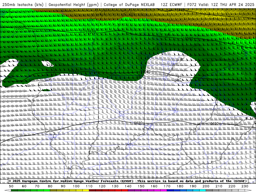Viewport: 256px width, 192px height.
Task: Click the 100 value on the color scale
Action: (x=76, y=186)
